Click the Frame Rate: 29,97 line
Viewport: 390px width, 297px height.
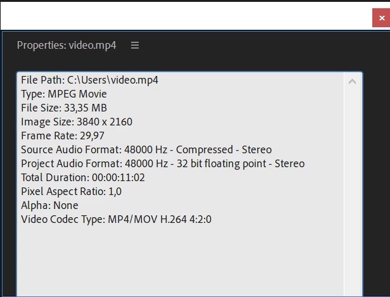[x=63, y=136]
